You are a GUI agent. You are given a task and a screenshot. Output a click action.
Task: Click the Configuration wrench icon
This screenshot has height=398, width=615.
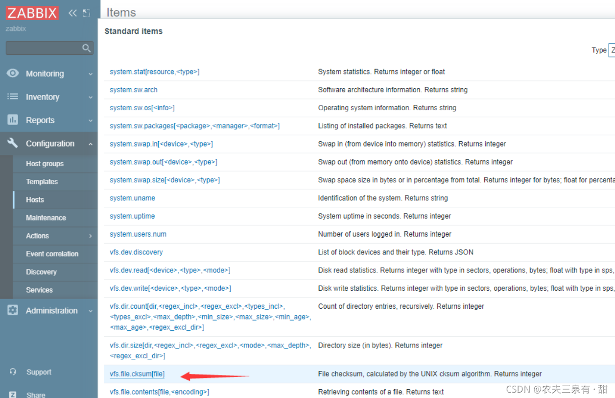pos(13,143)
